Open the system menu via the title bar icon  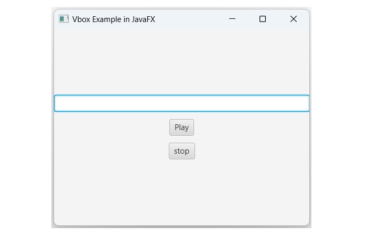coord(64,19)
